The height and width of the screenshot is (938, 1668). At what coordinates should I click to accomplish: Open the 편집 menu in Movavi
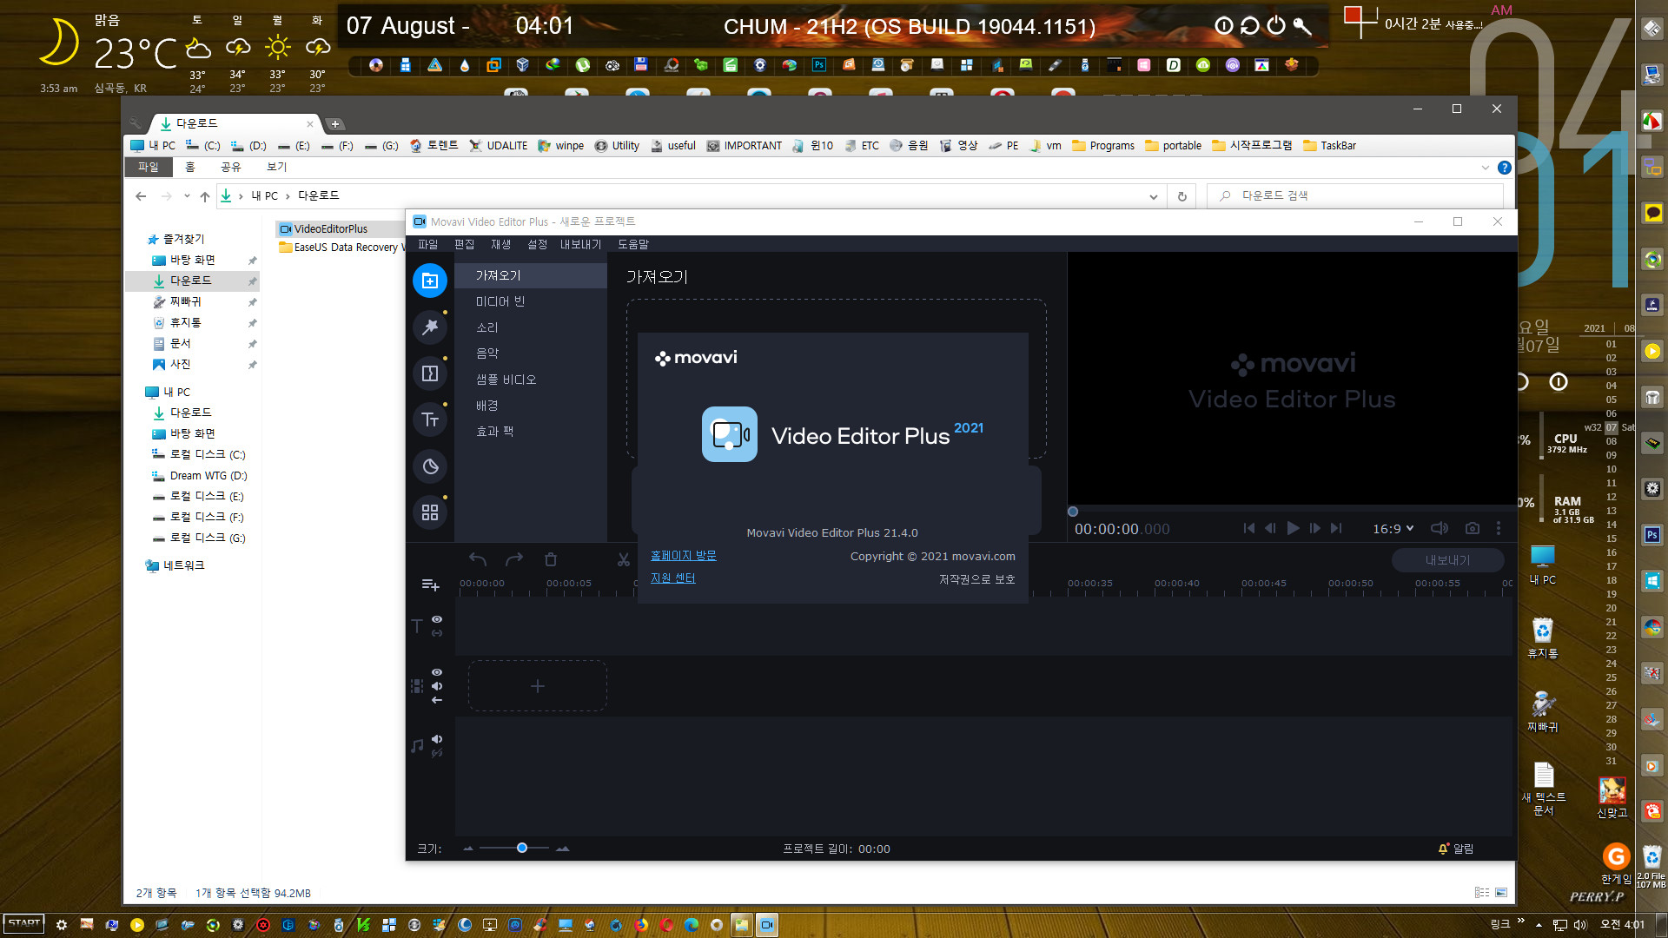coord(465,244)
